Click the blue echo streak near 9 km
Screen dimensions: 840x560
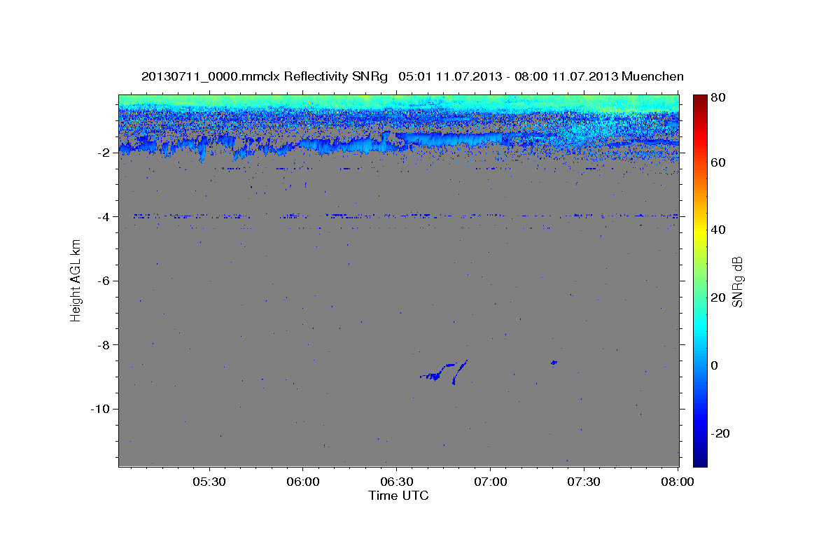[x=444, y=371]
